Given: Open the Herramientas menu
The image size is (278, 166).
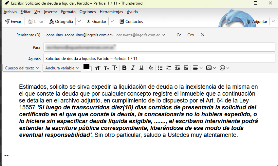Looking at the screenshot, I should [x=111, y=12].
